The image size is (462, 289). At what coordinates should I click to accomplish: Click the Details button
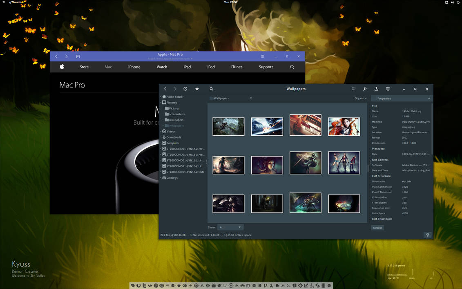(x=377, y=228)
